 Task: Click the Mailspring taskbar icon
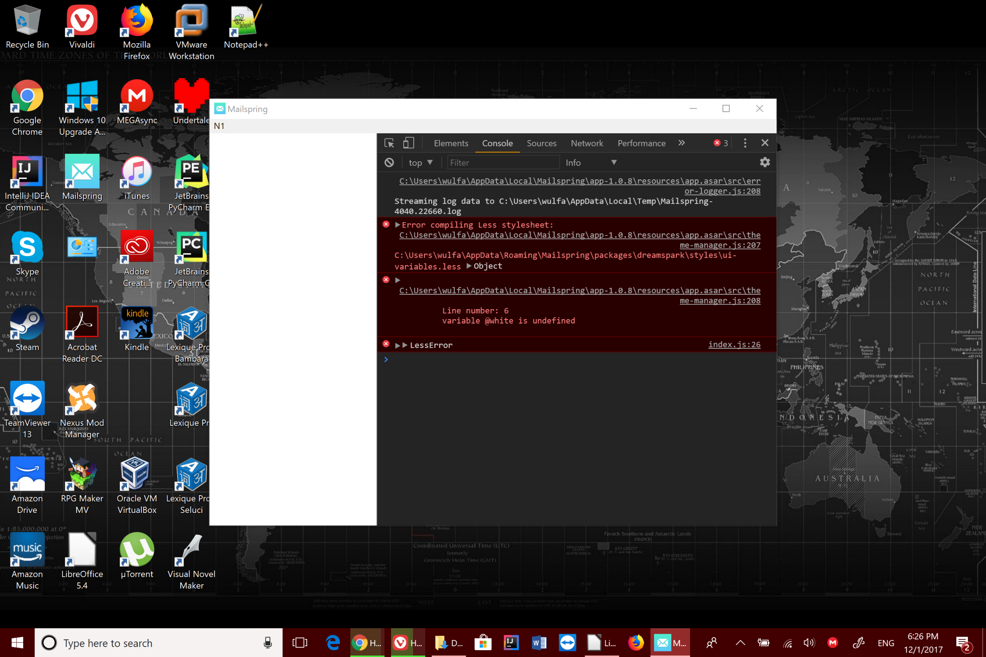coord(669,642)
